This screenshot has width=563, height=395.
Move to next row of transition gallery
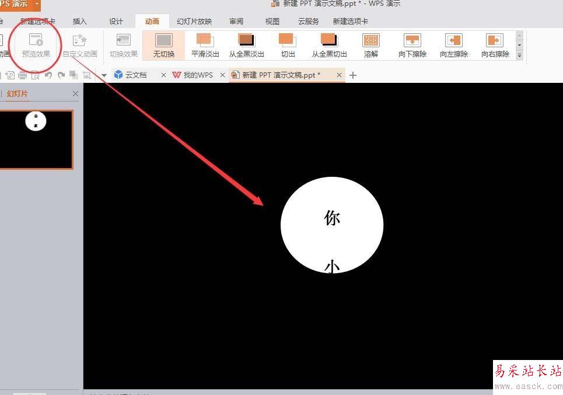(x=520, y=46)
